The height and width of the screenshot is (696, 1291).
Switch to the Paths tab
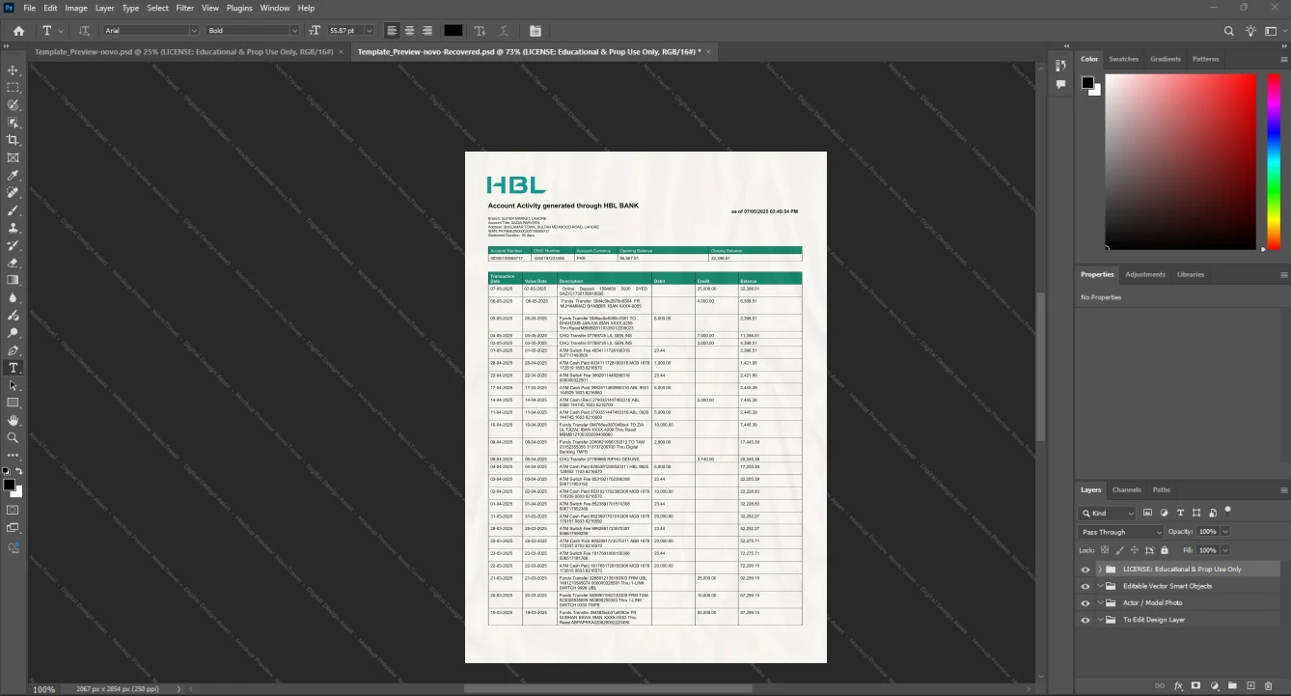coord(1162,489)
